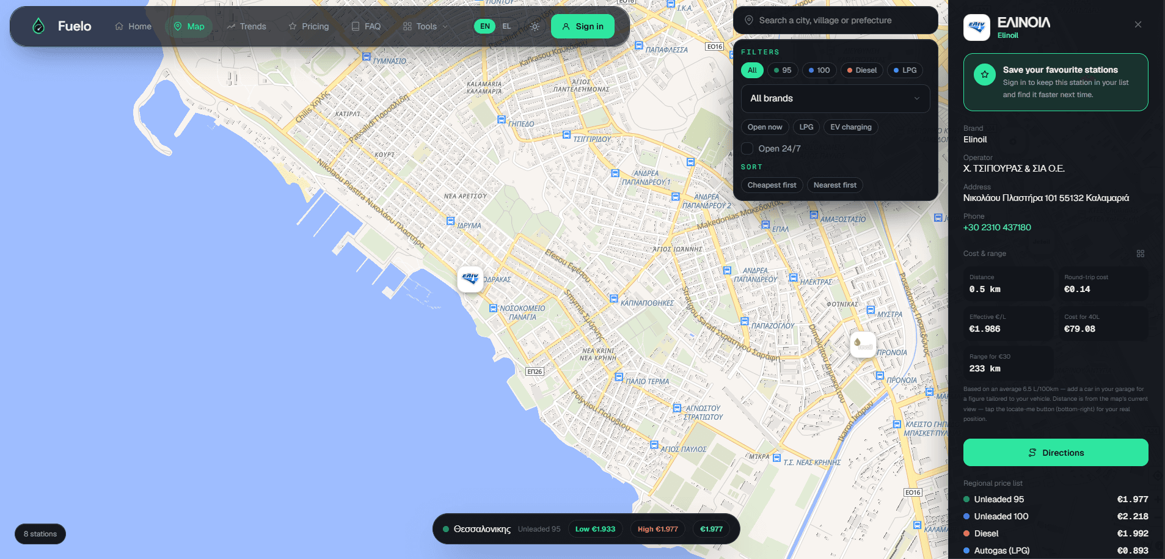The height and width of the screenshot is (559, 1165).
Task: Close the Elinoil station details panel
Action: click(1138, 24)
